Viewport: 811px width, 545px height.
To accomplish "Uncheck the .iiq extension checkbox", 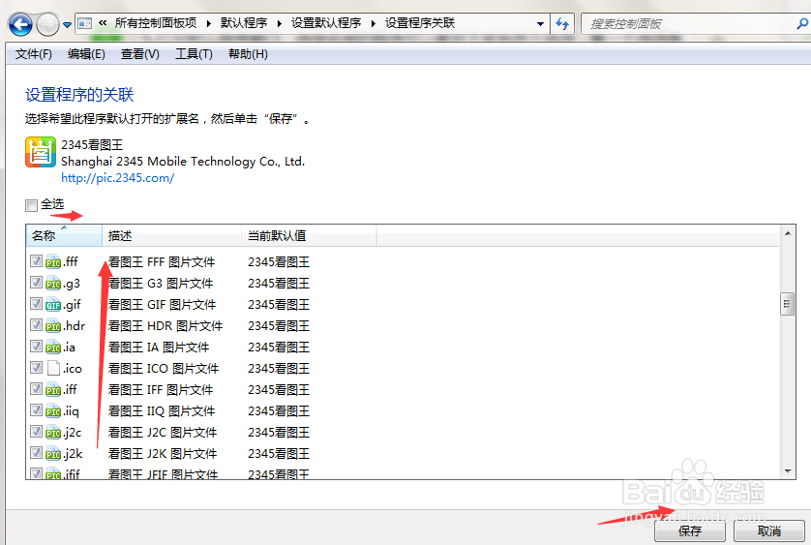I will tap(36, 409).
